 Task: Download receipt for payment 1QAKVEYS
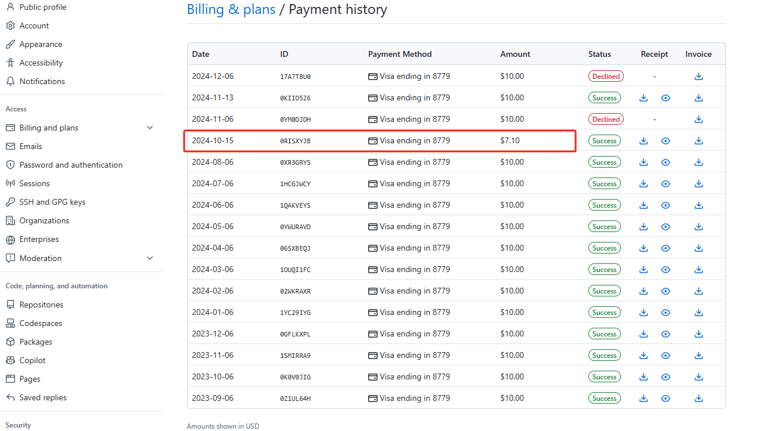[644, 205]
